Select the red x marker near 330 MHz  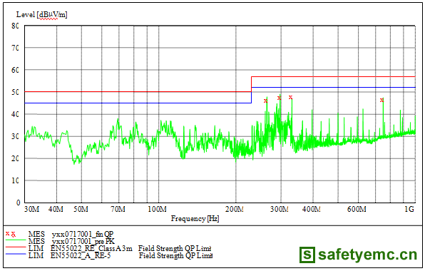pos(290,97)
